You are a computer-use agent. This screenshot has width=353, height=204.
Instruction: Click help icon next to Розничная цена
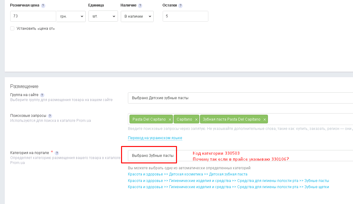point(43,6)
